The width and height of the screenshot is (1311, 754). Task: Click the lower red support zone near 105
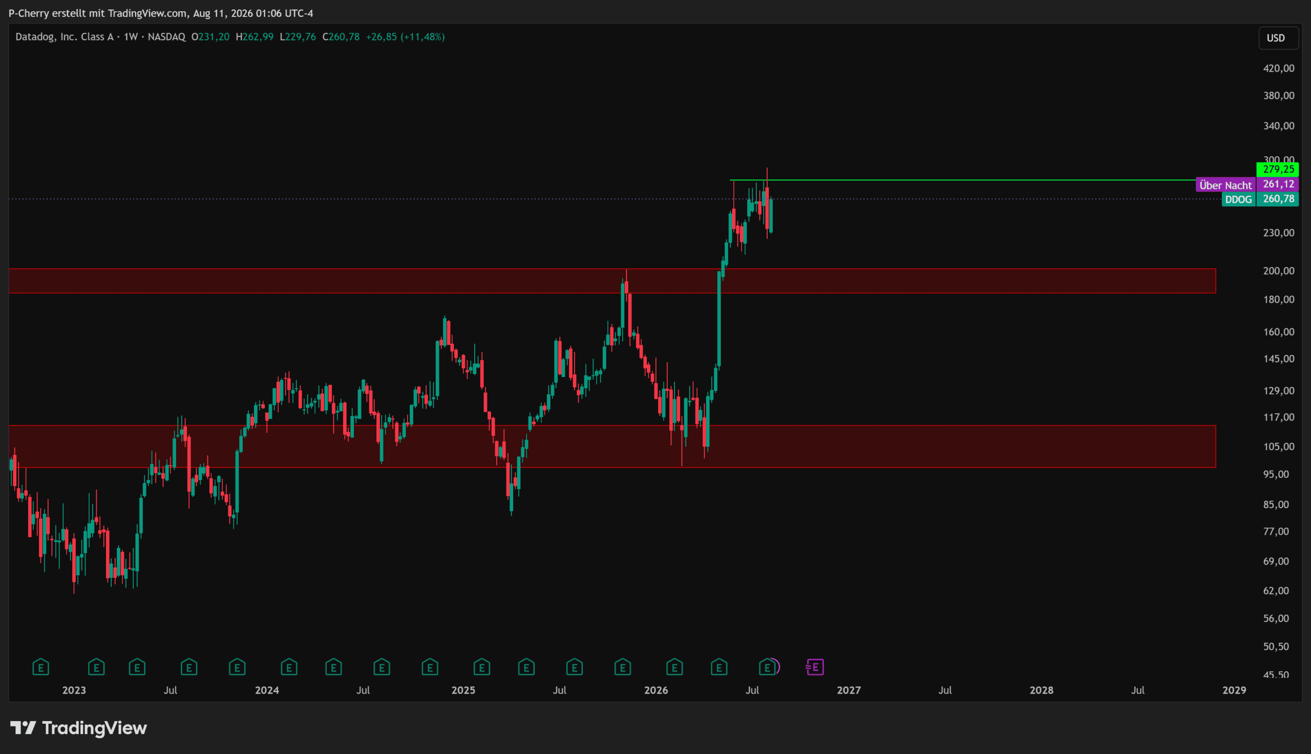[612, 446]
